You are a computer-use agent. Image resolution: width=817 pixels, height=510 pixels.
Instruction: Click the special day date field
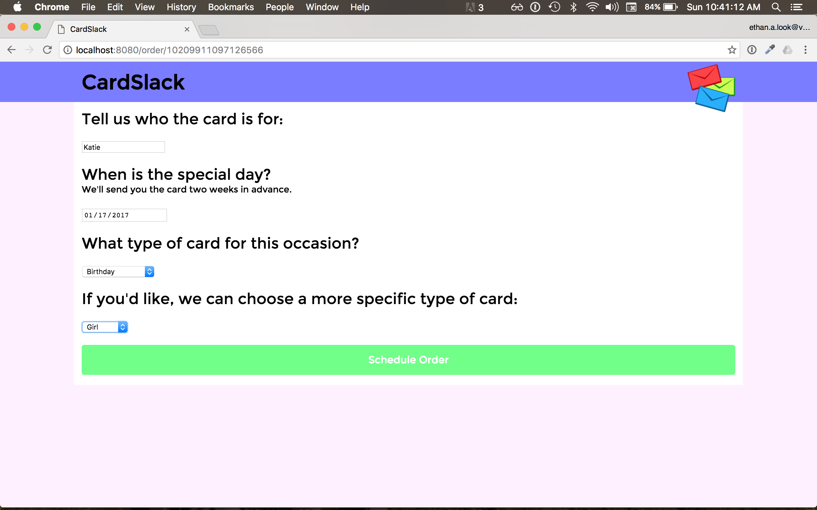(124, 215)
